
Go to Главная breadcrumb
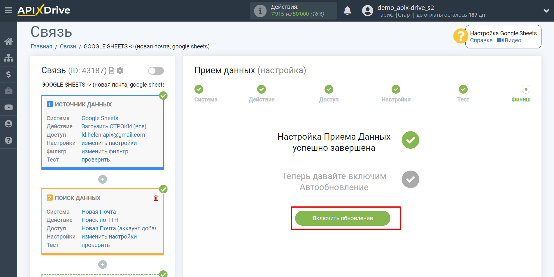click(x=41, y=47)
